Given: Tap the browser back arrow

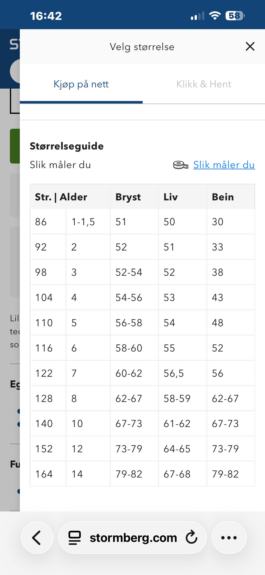Looking at the screenshot, I should (x=37, y=538).
